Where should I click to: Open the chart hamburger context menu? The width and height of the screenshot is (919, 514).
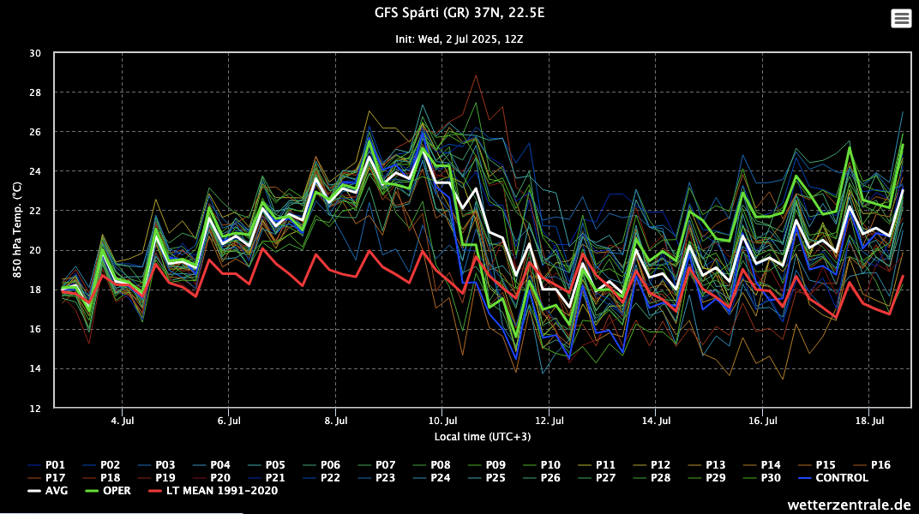[x=901, y=18]
